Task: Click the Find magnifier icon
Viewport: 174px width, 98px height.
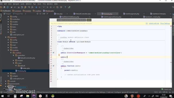Action: [x=29, y=7]
